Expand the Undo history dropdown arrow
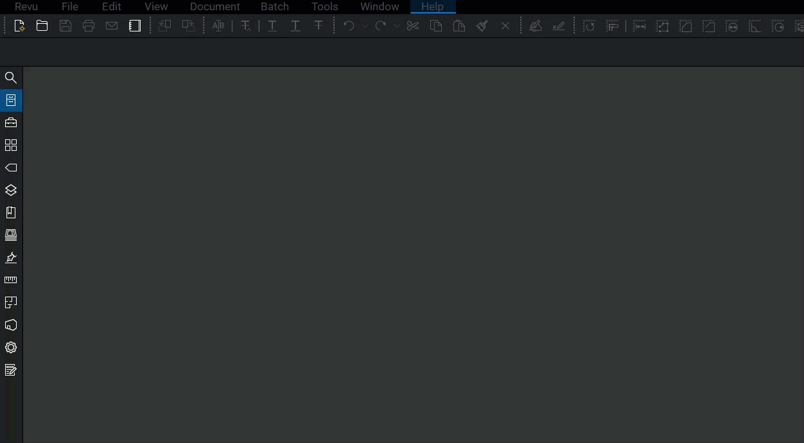This screenshot has width=804, height=443. 365,26
